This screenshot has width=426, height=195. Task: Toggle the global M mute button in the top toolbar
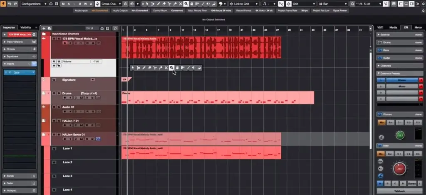pos(63,4)
